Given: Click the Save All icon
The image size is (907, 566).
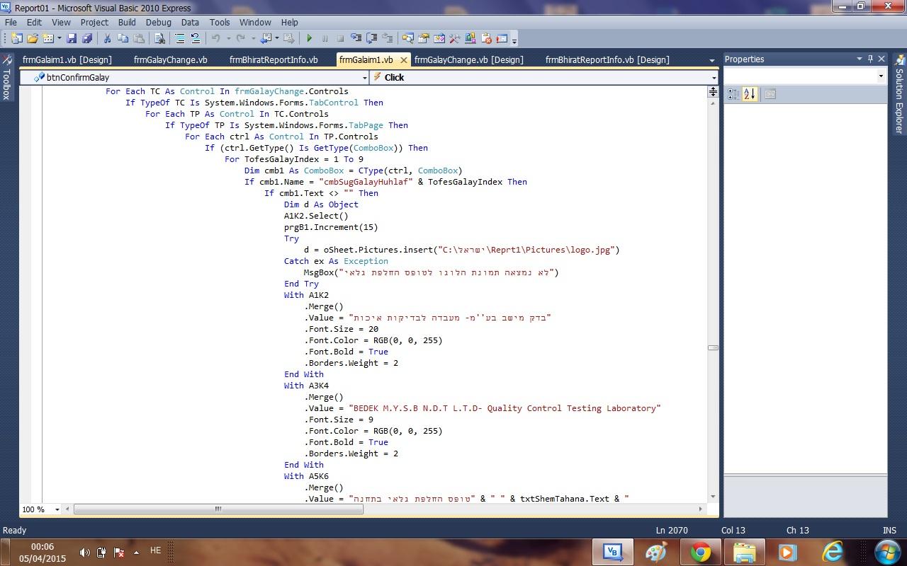Looking at the screenshot, I should pos(87,38).
